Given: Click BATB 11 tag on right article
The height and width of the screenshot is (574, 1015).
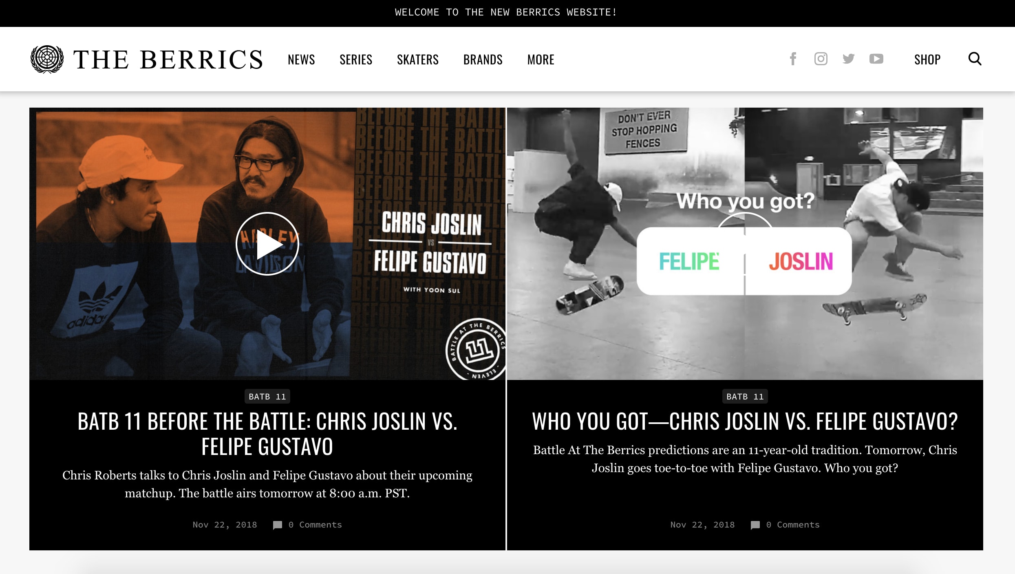Looking at the screenshot, I should [x=745, y=397].
